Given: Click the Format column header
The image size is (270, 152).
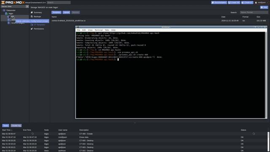Looking at the screenshot, I should click(246, 17).
